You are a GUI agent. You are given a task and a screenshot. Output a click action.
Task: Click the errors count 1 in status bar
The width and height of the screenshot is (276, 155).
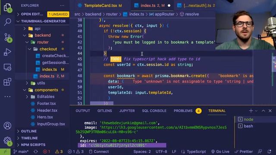click(x=47, y=152)
